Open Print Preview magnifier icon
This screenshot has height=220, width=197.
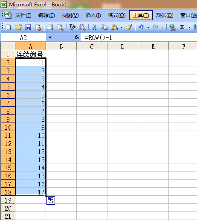click(x=60, y=27)
